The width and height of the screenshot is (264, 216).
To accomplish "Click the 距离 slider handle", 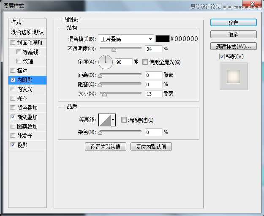I will pos(100,76).
